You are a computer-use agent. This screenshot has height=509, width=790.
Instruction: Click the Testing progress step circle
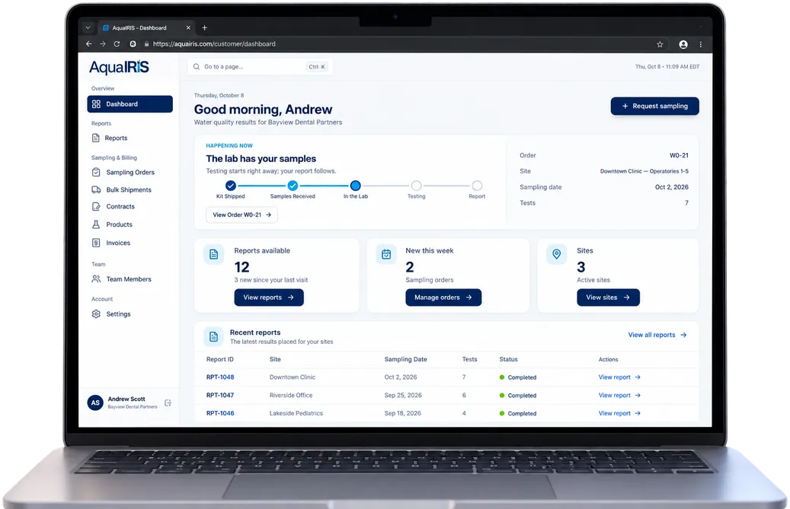pyautogui.click(x=416, y=186)
